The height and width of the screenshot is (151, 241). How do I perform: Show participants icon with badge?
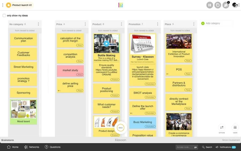226,5
